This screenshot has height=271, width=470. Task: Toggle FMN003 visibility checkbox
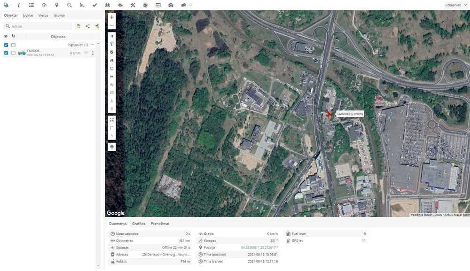pyautogui.click(x=6, y=53)
